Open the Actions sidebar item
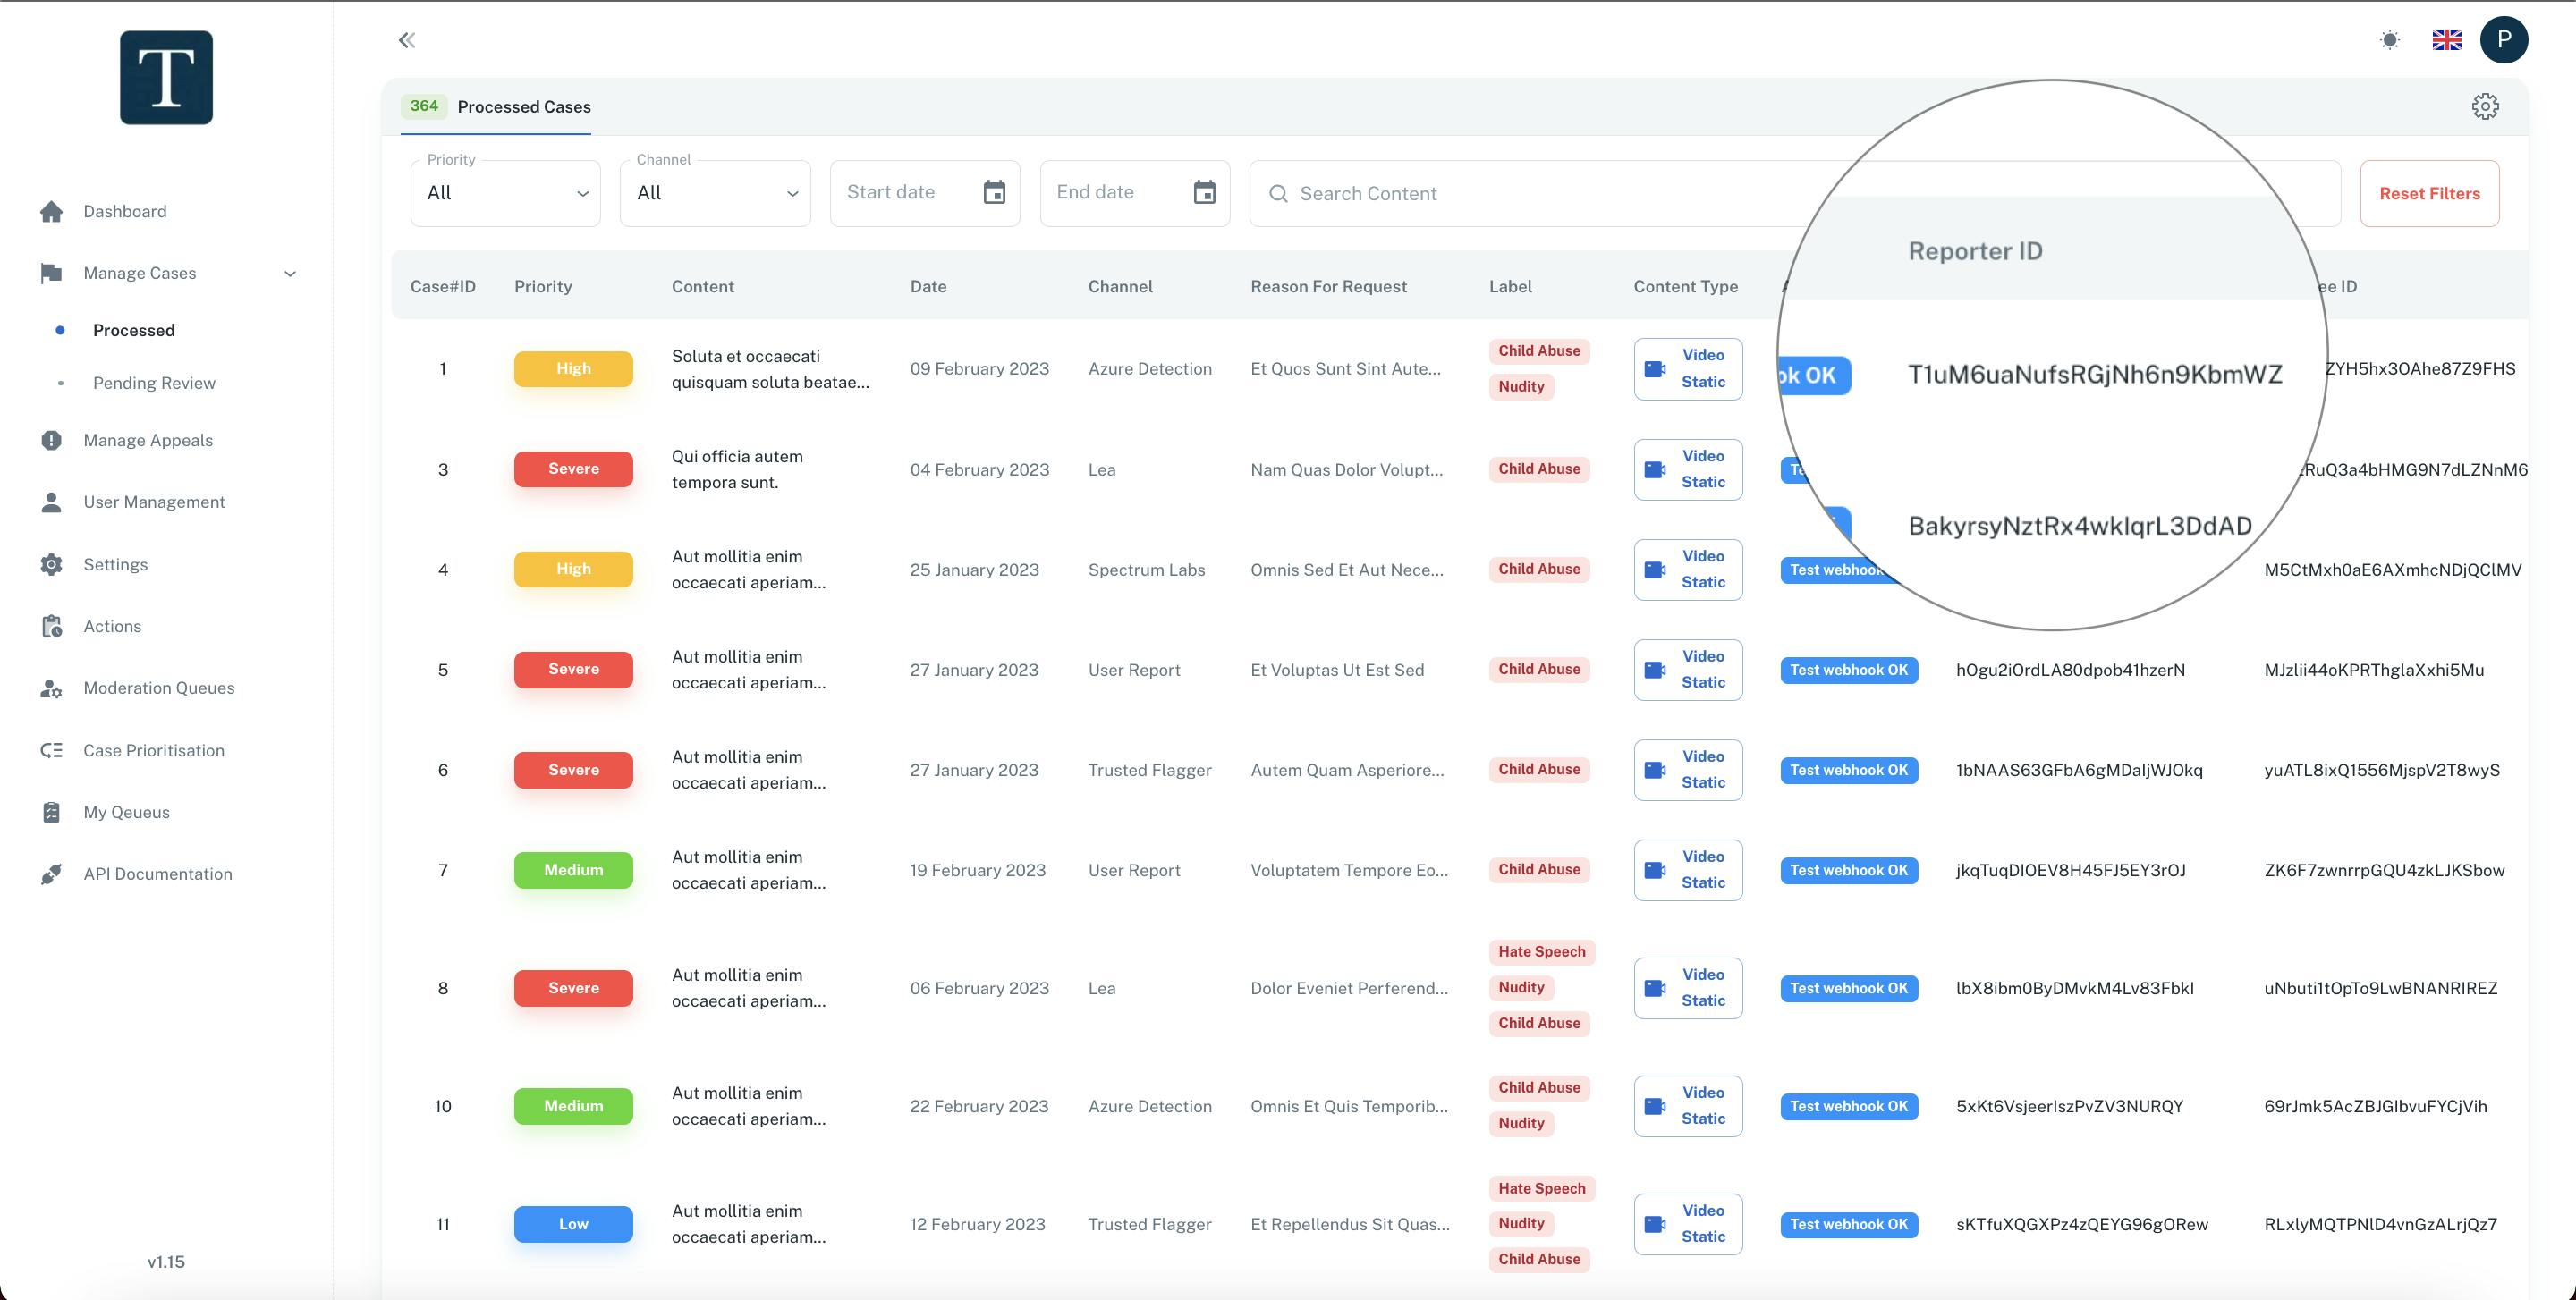 click(112, 627)
